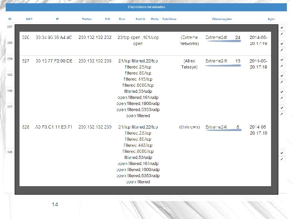The height and width of the screenshot is (219, 293).
Task: Click MAC address 00:15:77:F2:00:DE
Action: (x=54, y=61)
